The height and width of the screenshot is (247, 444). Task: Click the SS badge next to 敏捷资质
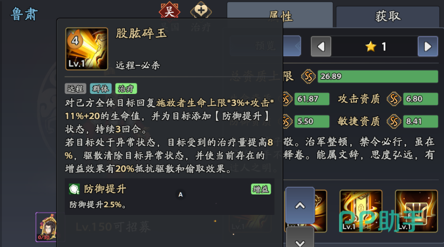click(x=393, y=121)
